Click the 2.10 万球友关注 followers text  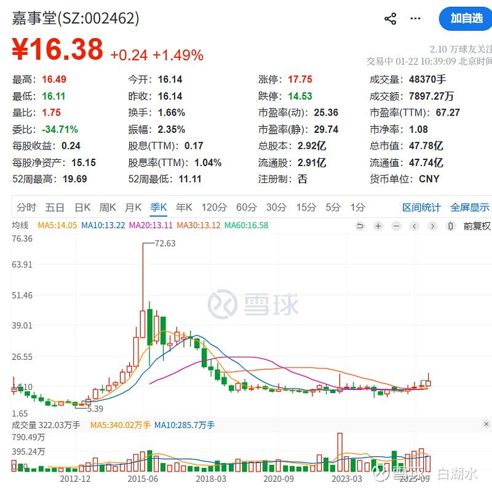click(461, 49)
